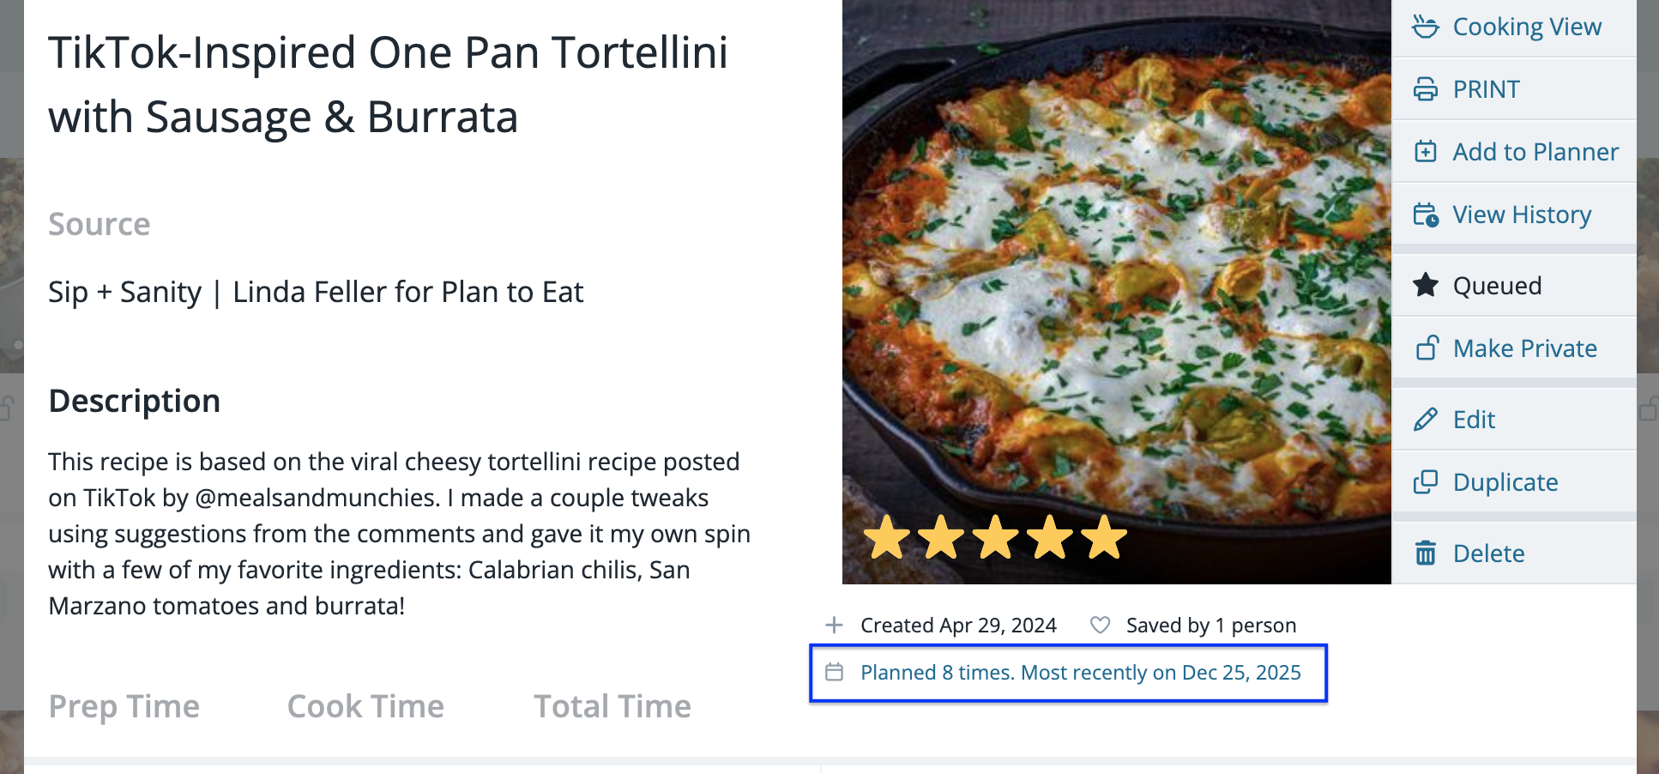Click the fifth gold rating star
The width and height of the screenshot is (1659, 774).
click(x=1104, y=538)
